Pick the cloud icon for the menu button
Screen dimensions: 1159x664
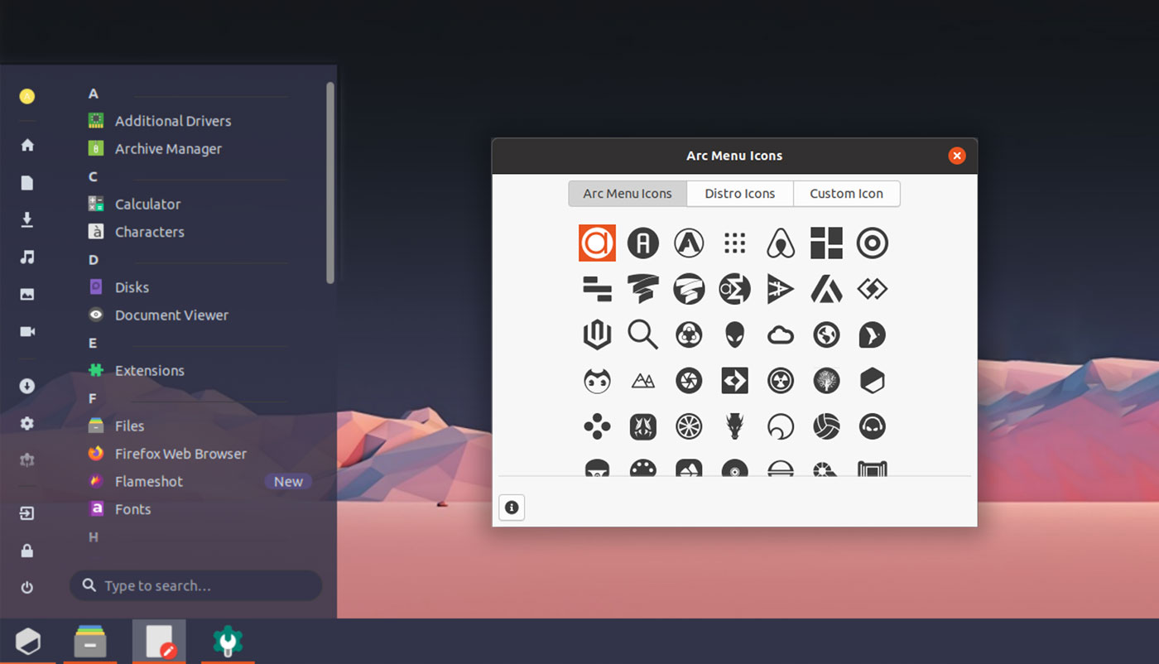(x=780, y=334)
